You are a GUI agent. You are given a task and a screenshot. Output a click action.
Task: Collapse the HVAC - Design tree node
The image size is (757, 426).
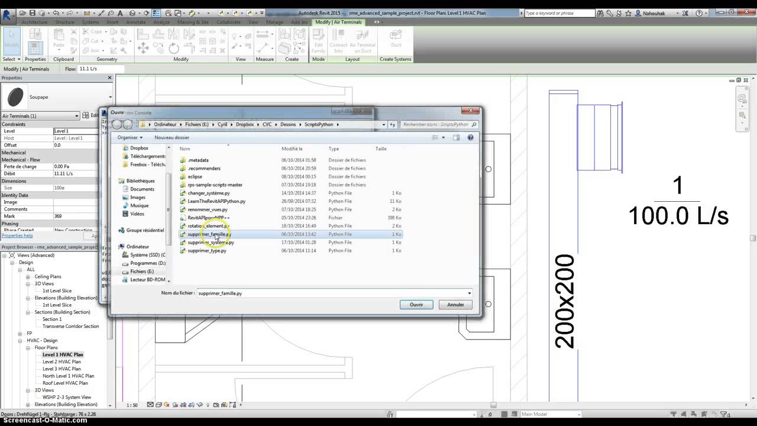[x=20, y=340]
